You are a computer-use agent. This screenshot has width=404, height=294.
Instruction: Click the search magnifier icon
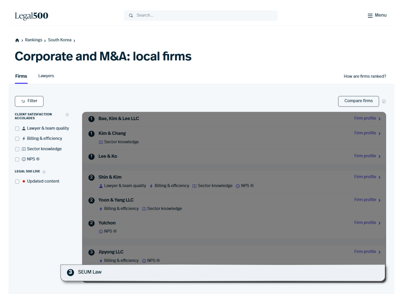point(131,16)
